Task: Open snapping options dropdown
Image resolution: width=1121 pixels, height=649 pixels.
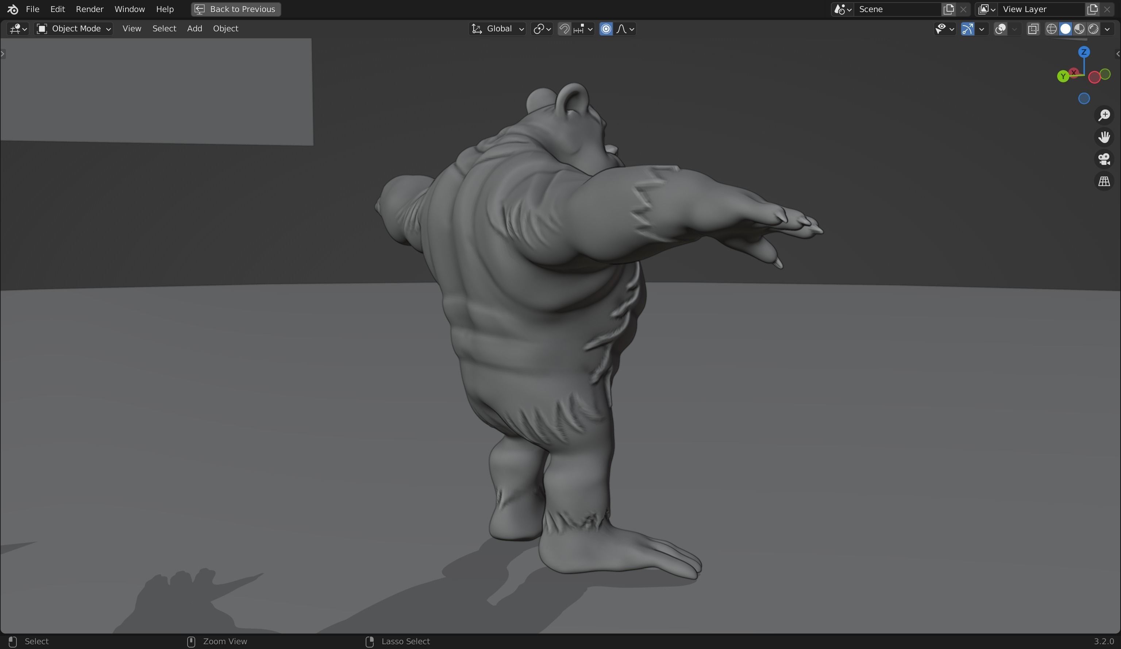Action: click(583, 29)
